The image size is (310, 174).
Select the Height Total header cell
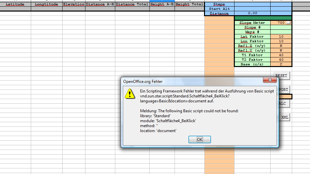189,4
